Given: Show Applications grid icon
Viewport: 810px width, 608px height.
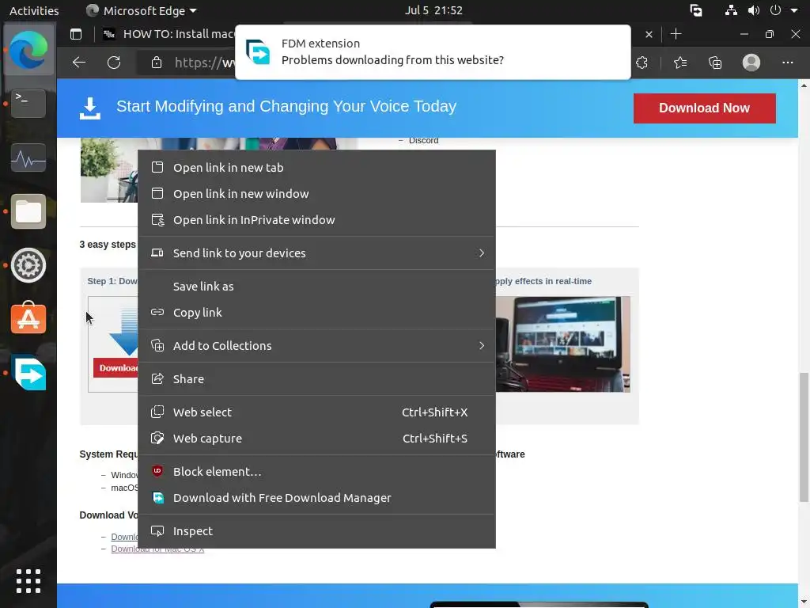Looking at the screenshot, I should 28,581.
